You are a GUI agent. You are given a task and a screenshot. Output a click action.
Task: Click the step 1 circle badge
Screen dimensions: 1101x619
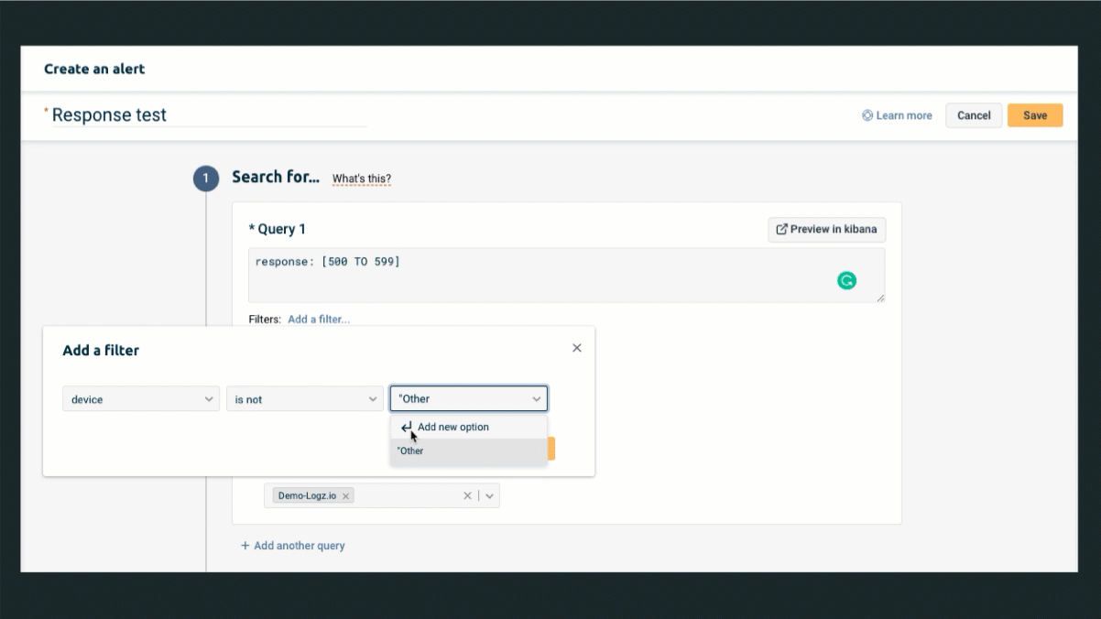click(206, 179)
